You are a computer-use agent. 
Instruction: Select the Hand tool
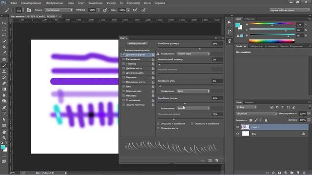click(4, 132)
